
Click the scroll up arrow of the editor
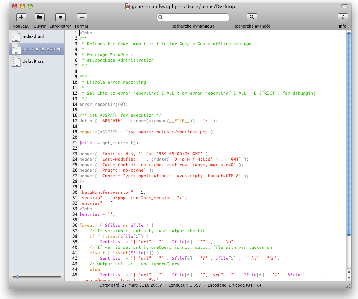348,273
